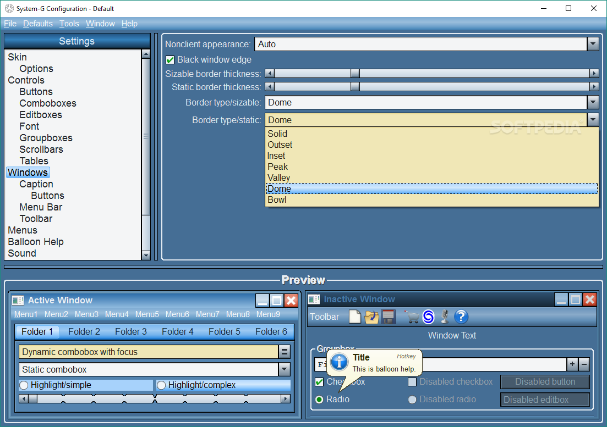Choose Valley from the border type list
Viewport: 607px width, 427px height.
pos(431,178)
